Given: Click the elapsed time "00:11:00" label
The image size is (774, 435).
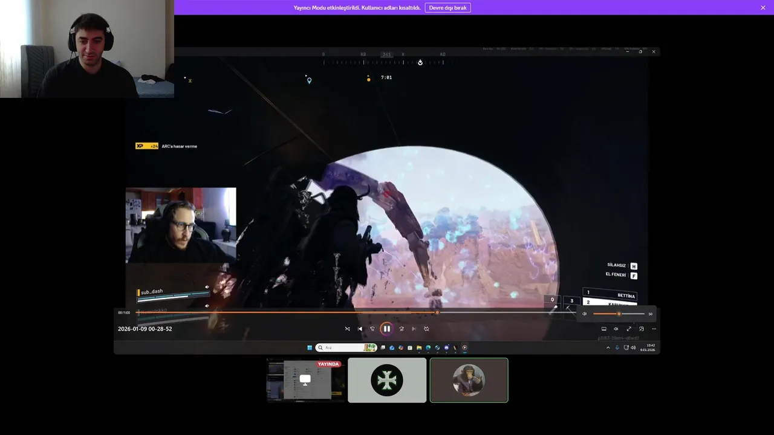Looking at the screenshot, I should click(124, 312).
